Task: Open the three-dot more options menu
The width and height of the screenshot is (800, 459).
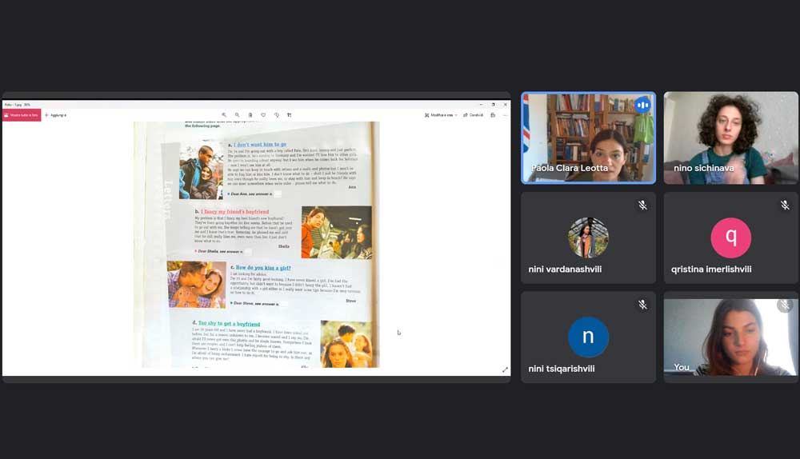Action: (505, 115)
